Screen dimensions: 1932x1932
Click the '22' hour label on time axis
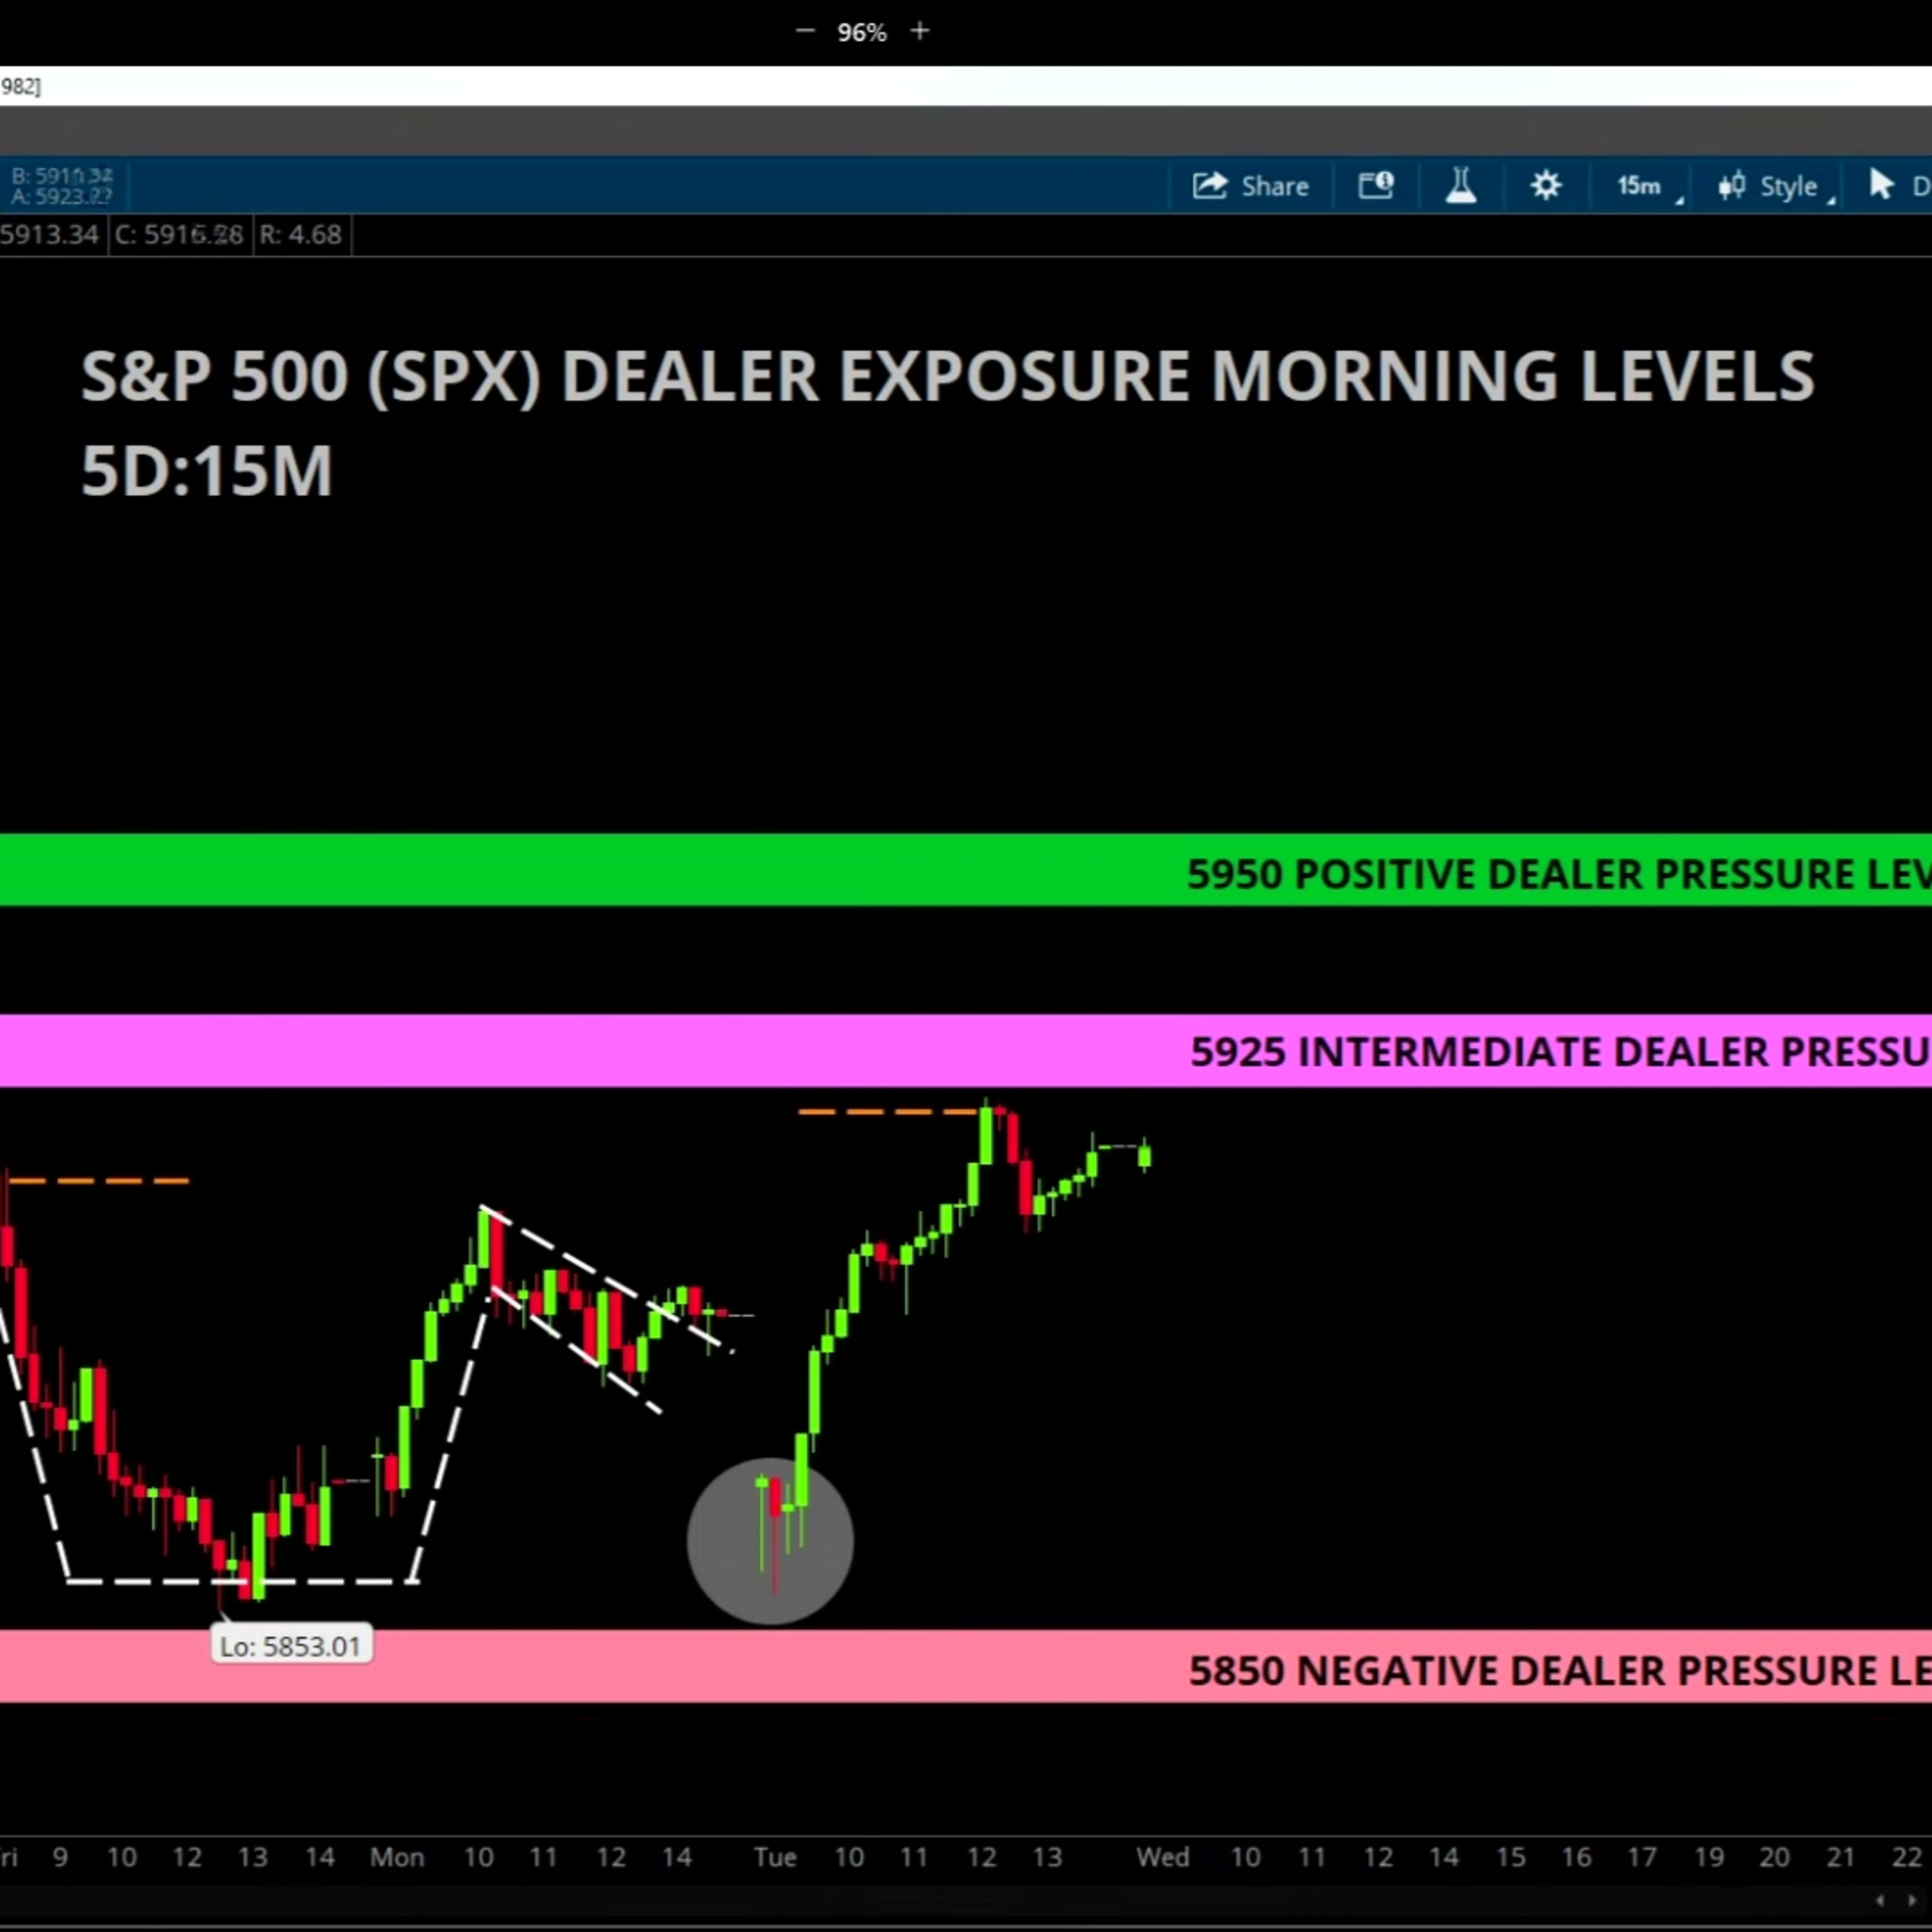[x=1906, y=1857]
